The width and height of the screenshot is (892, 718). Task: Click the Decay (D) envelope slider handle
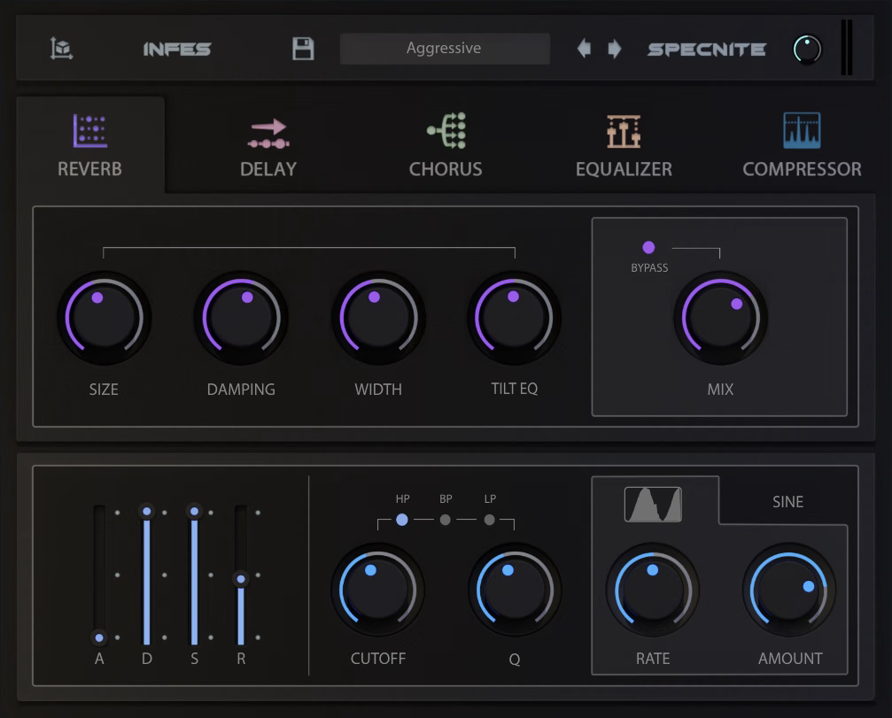[x=147, y=511]
